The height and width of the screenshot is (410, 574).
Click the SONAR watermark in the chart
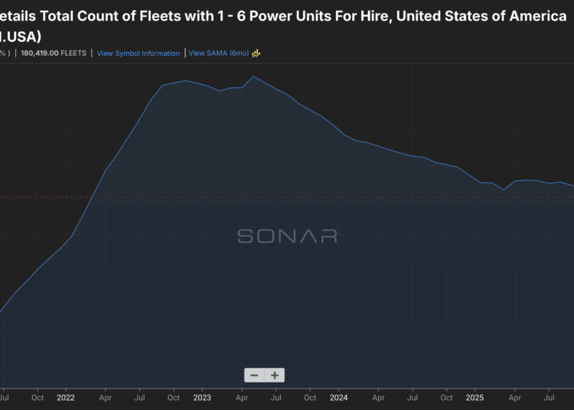pyautogui.click(x=287, y=236)
